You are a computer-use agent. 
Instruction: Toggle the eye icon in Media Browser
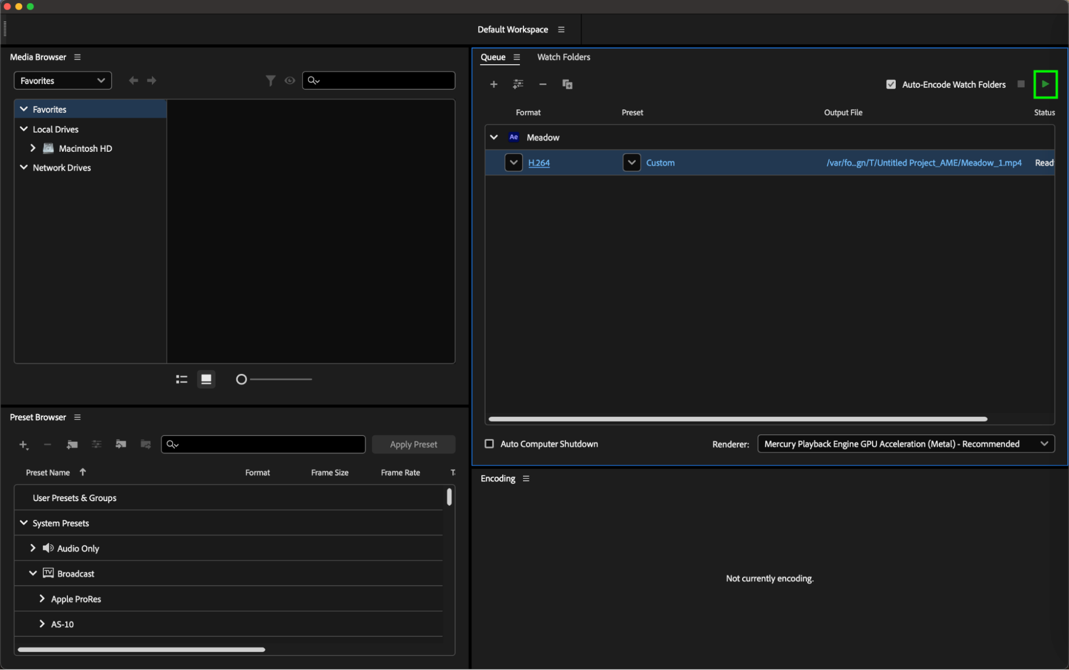coord(290,81)
